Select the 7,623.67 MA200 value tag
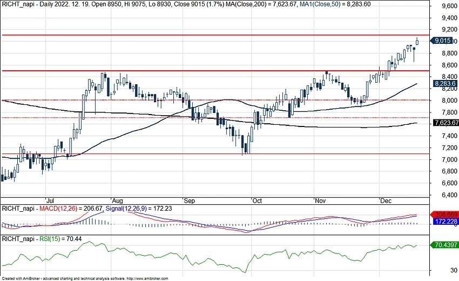Viewport: 459px width, 281px height. coord(446,123)
